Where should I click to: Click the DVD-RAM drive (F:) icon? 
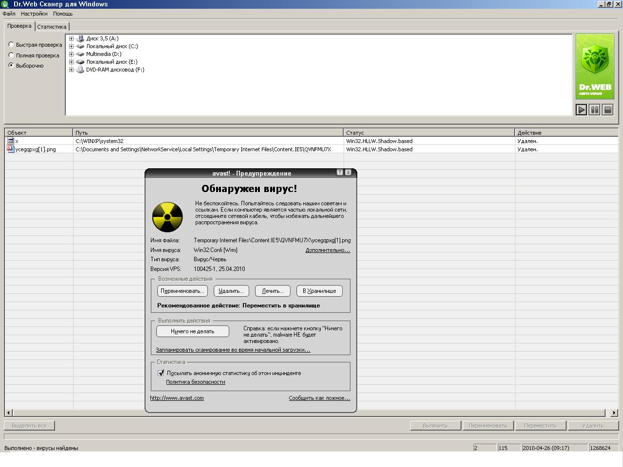[x=80, y=70]
